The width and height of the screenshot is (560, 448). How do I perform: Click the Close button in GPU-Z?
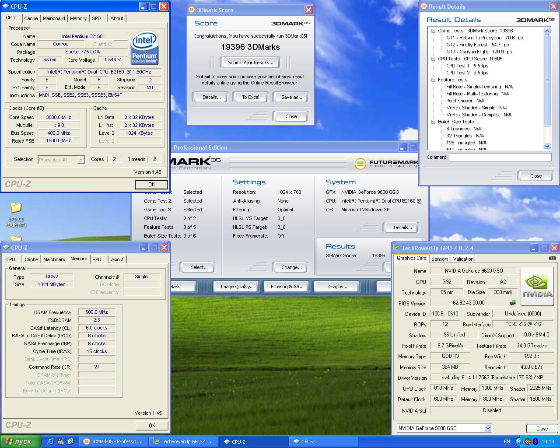click(542, 428)
